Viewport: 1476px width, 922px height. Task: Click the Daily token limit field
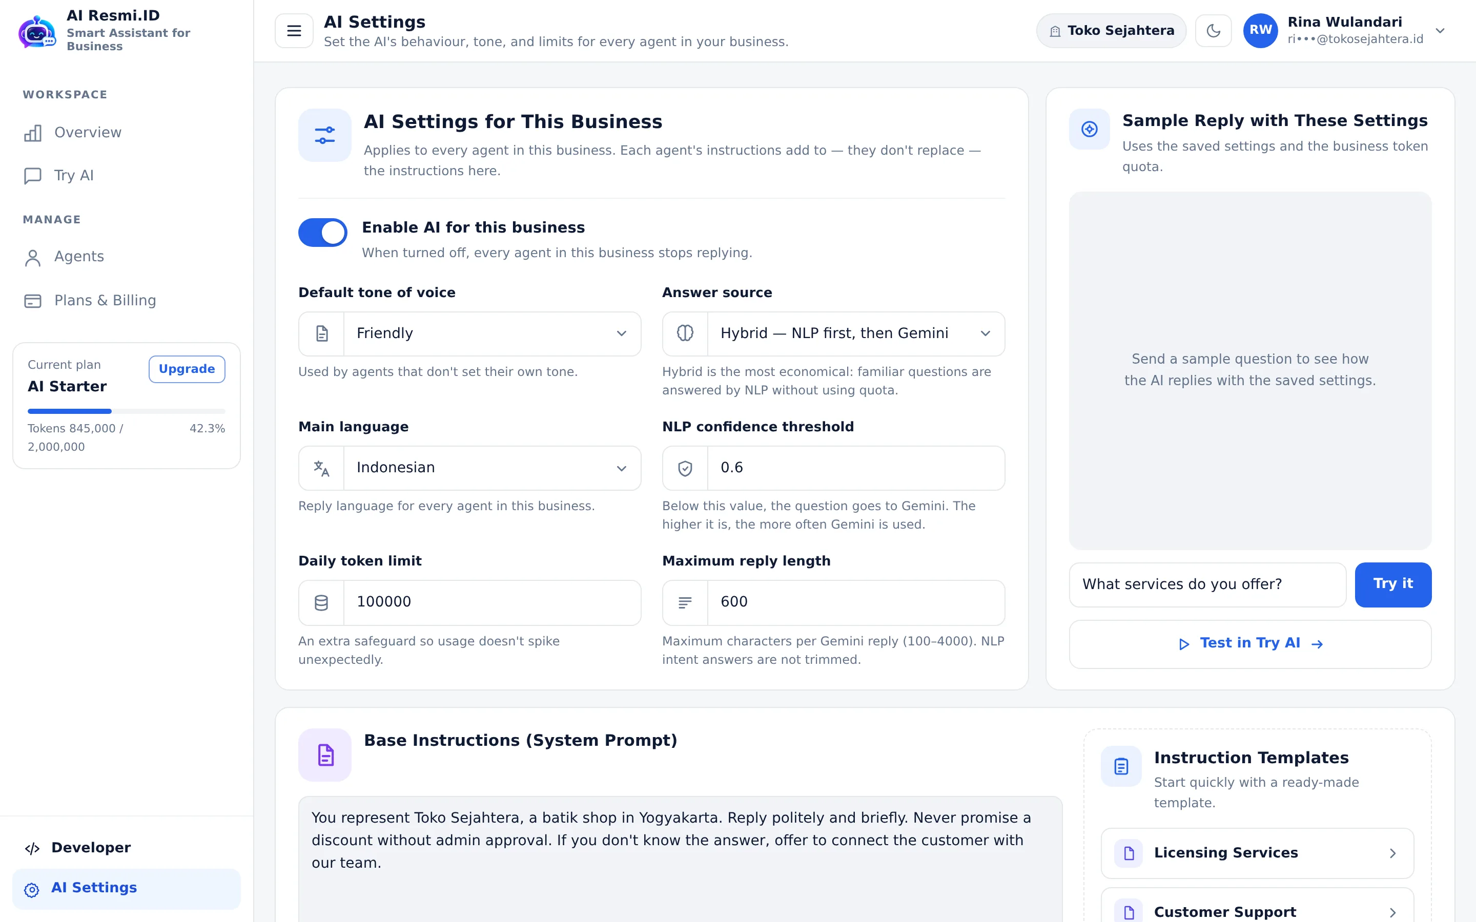click(x=469, y=602)
